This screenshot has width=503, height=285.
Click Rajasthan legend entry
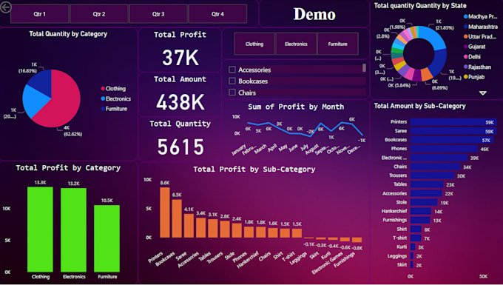[477, 67]
